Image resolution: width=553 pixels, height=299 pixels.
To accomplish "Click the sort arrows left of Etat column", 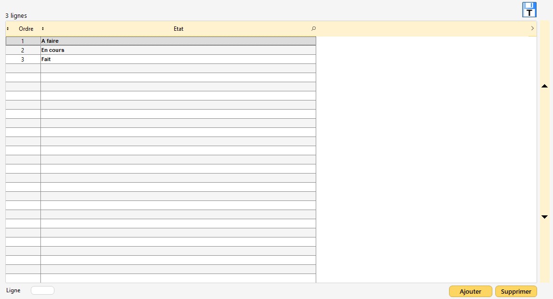I will click(x=43, y=29).
